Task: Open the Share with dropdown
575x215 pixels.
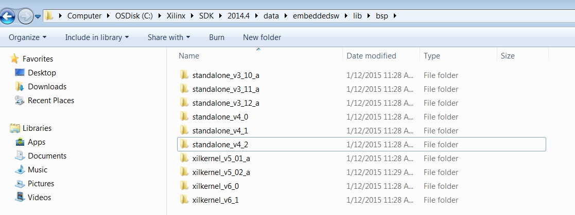Action: click(x=168, y=37)
